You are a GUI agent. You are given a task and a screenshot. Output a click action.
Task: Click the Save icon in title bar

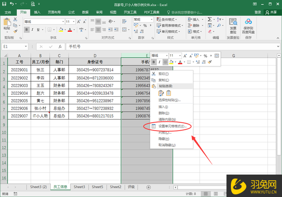(x=4, y=4)
